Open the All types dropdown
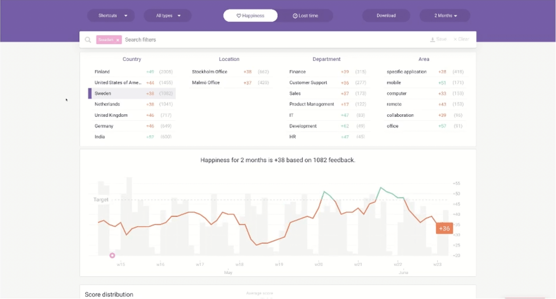This screenshot has height=299, width=556. coord(168,16)
